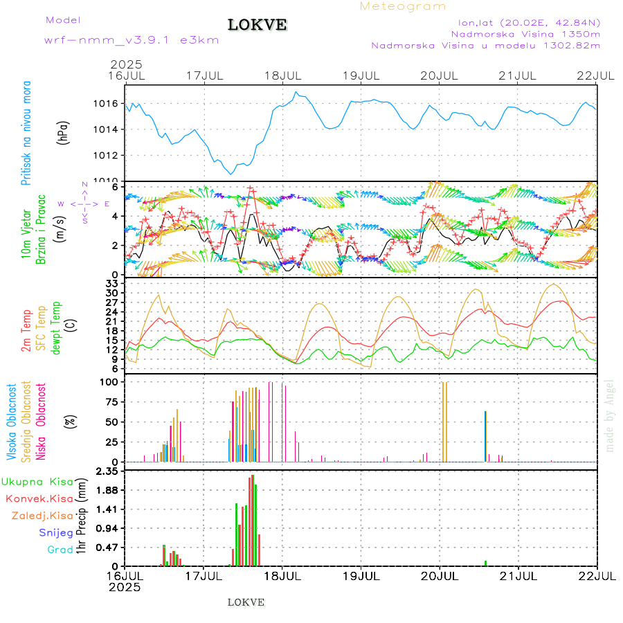Screen dimensions: 623x623
Task: Click the LOKVE title at the top
Action: 258,25
